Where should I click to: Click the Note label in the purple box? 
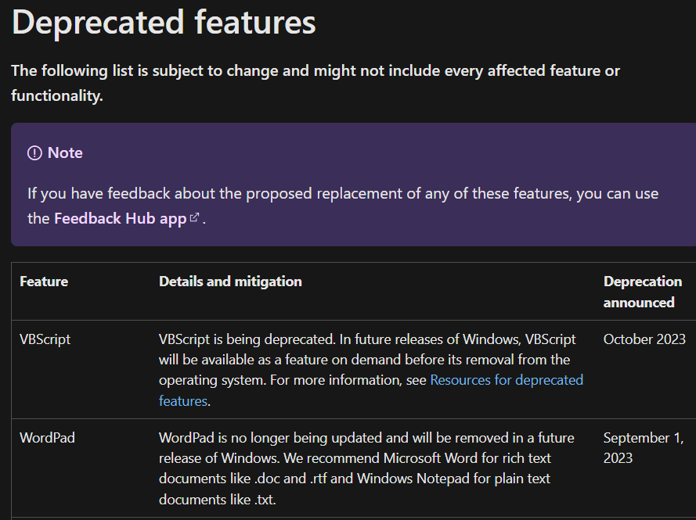[65, 153]
